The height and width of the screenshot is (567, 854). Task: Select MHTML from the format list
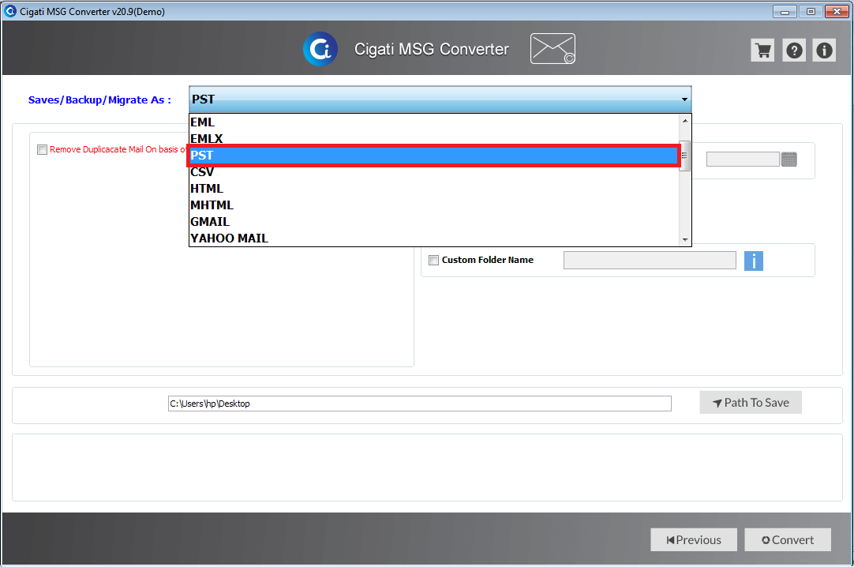(434, 205)
